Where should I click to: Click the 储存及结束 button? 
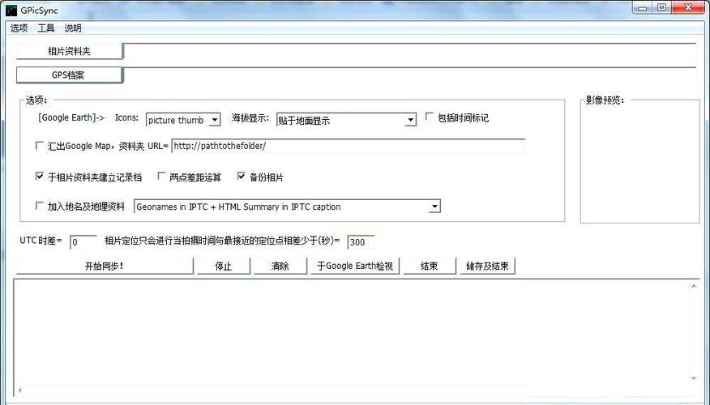[x=488, y=266]
